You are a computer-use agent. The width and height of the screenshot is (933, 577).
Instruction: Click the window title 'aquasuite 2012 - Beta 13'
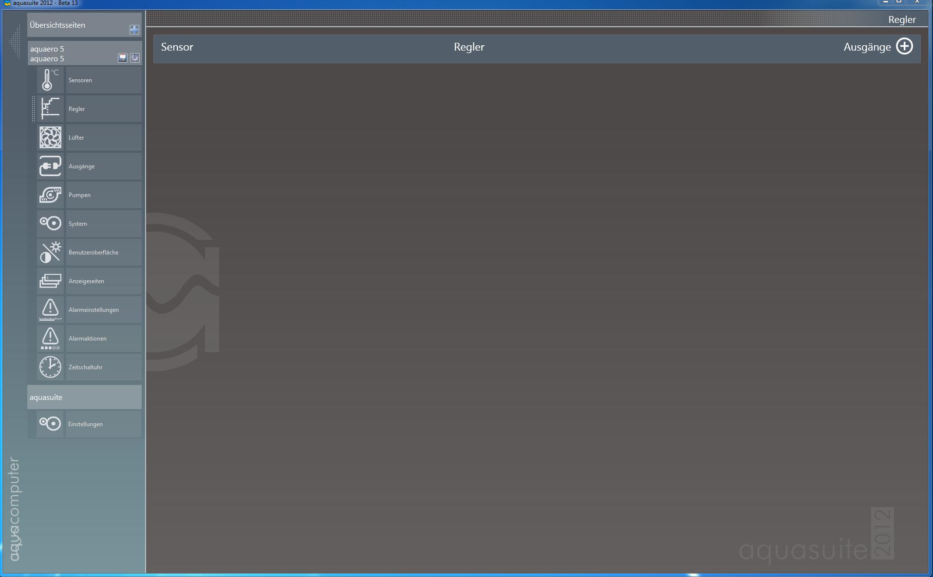45,3
